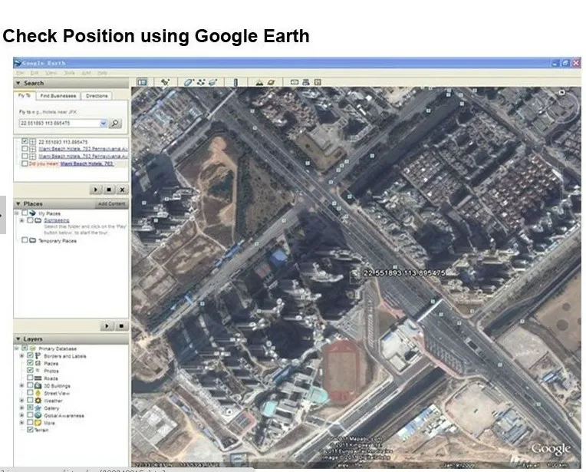Enable the Street View layer checkbox

pyautogui.click(x=30, y=393)
